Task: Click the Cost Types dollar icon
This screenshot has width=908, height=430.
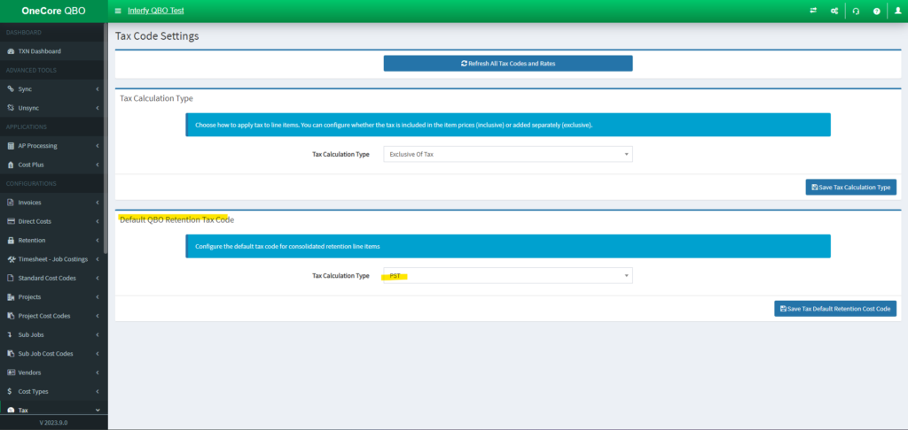Action: coord(10,391)
